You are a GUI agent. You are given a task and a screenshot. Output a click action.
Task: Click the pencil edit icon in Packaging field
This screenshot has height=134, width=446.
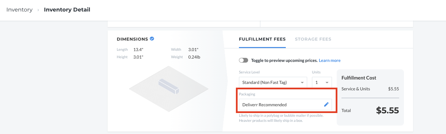tap(326, 105)
